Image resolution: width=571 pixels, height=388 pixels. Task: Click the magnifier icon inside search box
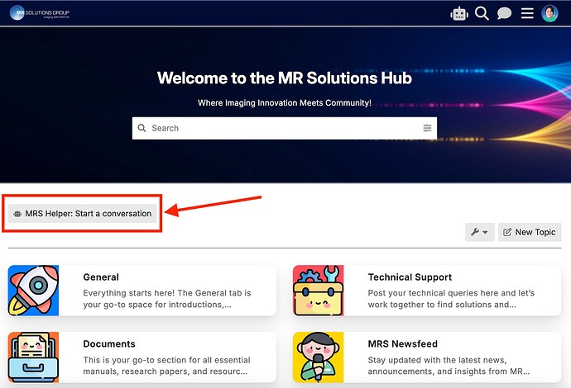coord(142,128)
